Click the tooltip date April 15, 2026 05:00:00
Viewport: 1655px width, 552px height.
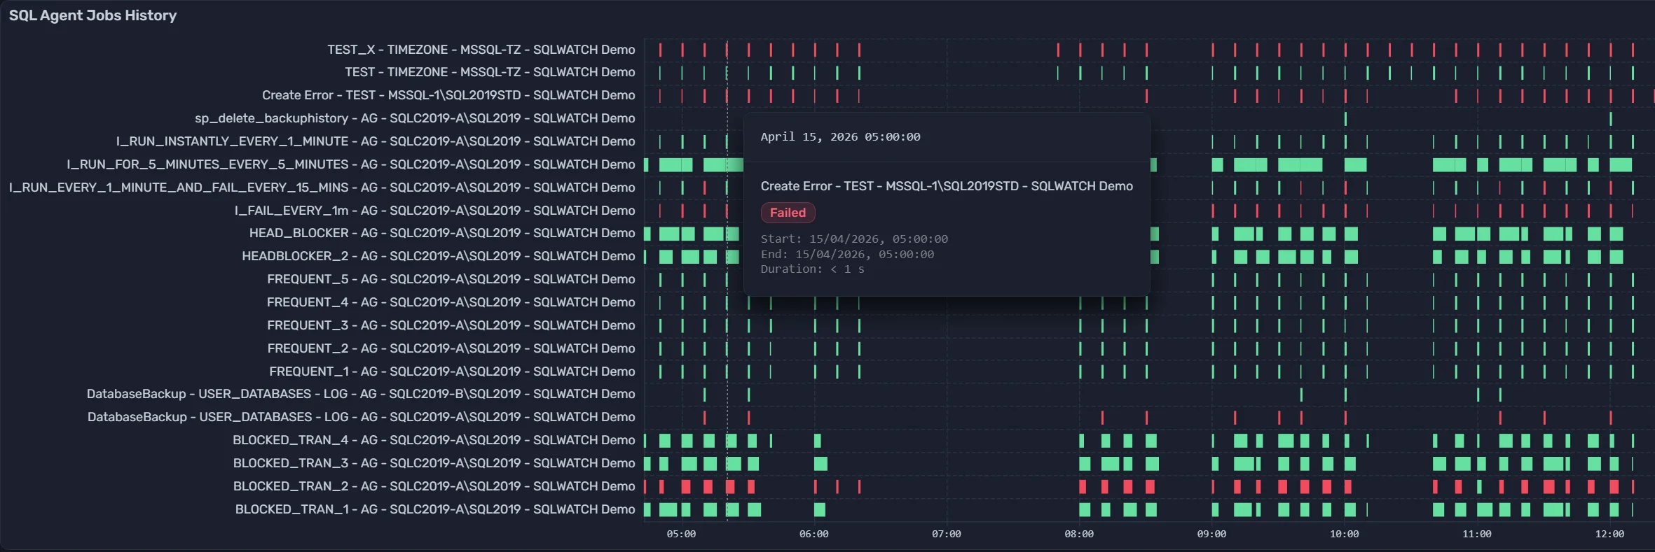pos(840,137)
